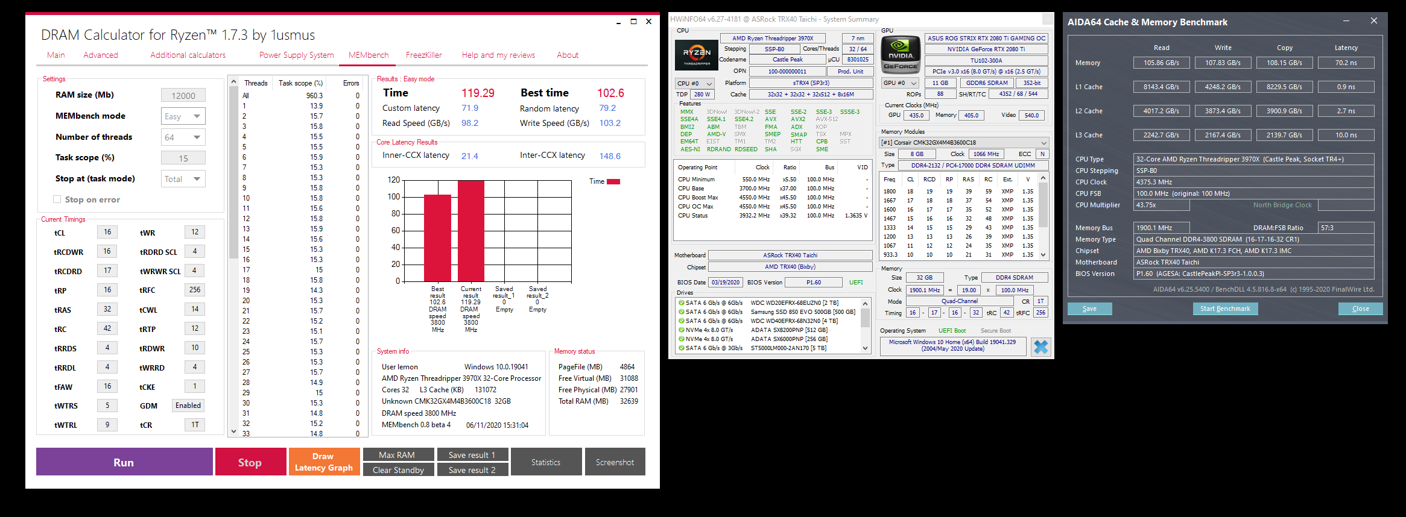The width and height of the screenshot is (1406, 517).
Task: Click the red Time legend swatch
Action: pos(613,181)
